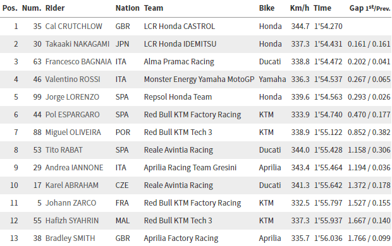
Task: Open Valentino ROSSI entry
Action: (x=73, y=79)
